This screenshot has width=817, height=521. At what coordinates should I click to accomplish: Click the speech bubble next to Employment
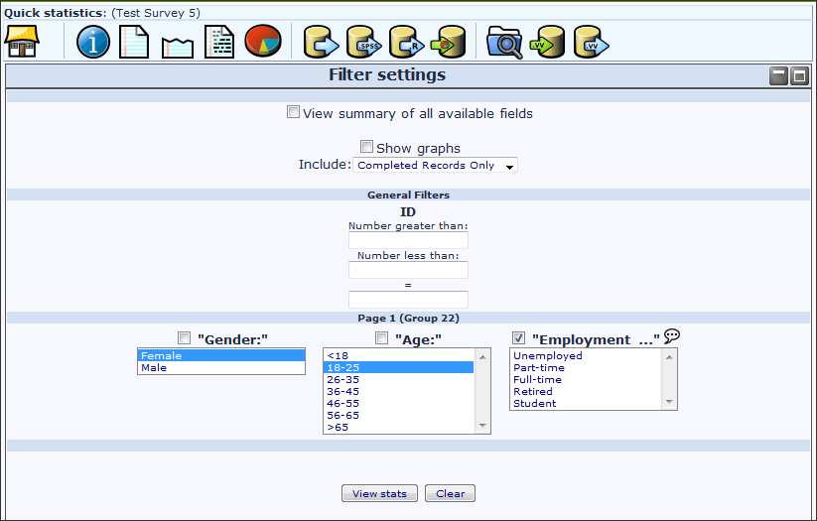672,336
